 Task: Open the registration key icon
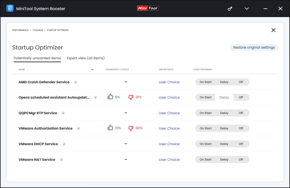(x=230, y=9)
